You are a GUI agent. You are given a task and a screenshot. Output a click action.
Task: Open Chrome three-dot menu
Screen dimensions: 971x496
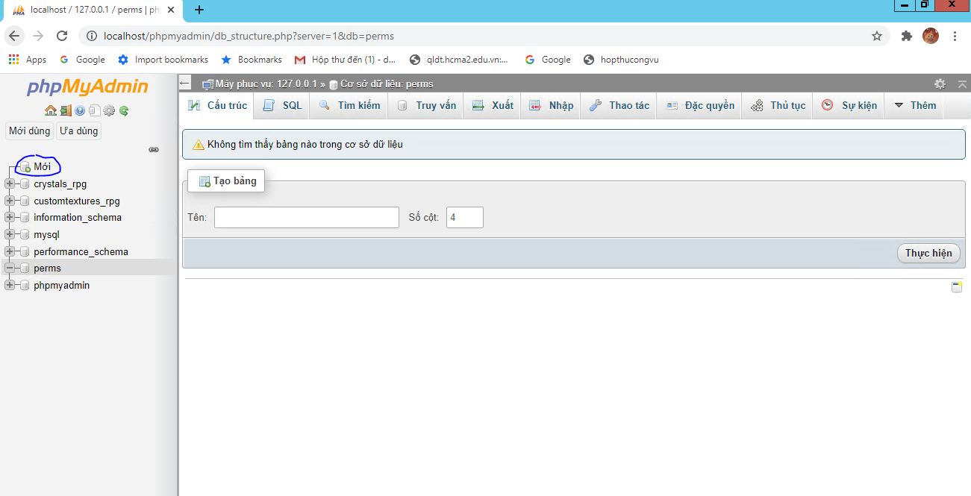click(x=955, y=36)
